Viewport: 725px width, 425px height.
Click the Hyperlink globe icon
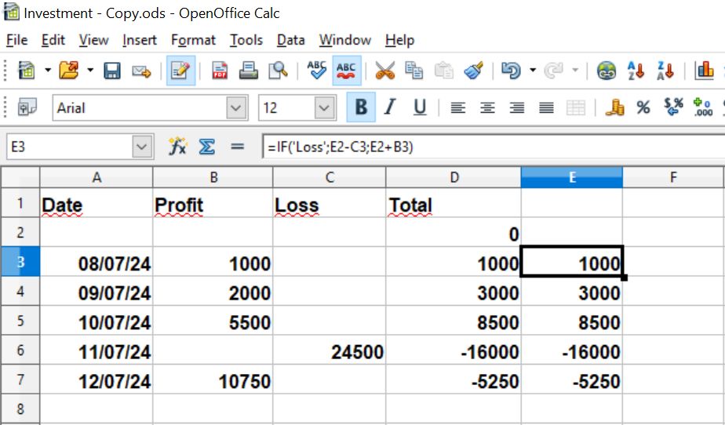[x=607, y=71]
